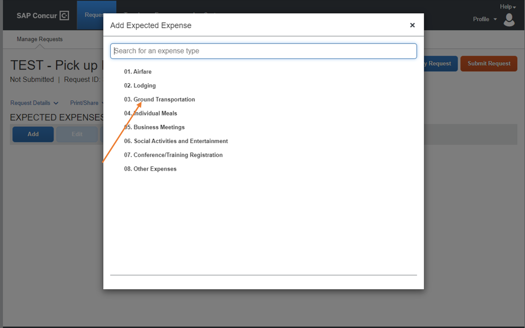Open the Manage Requests tab
The height and width of the screenshot is (328, 525).
tap(39, 39)
